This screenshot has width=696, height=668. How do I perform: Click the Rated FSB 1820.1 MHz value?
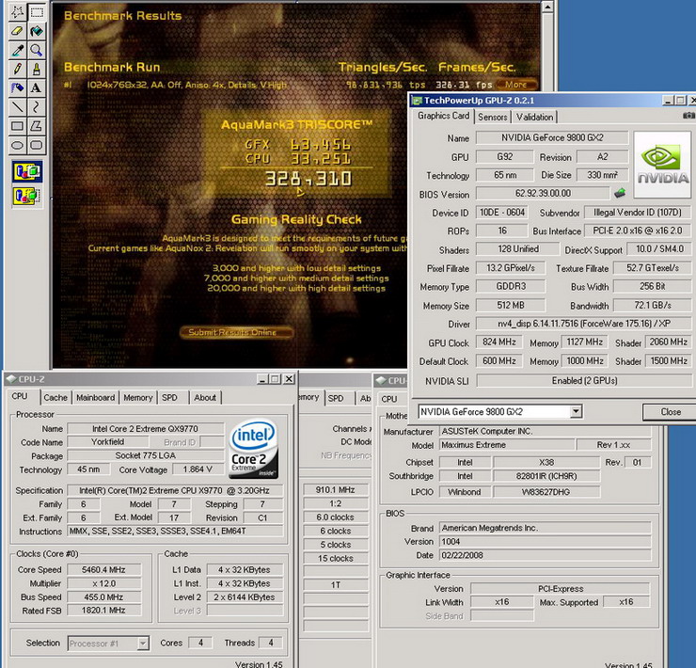[103, 611]
